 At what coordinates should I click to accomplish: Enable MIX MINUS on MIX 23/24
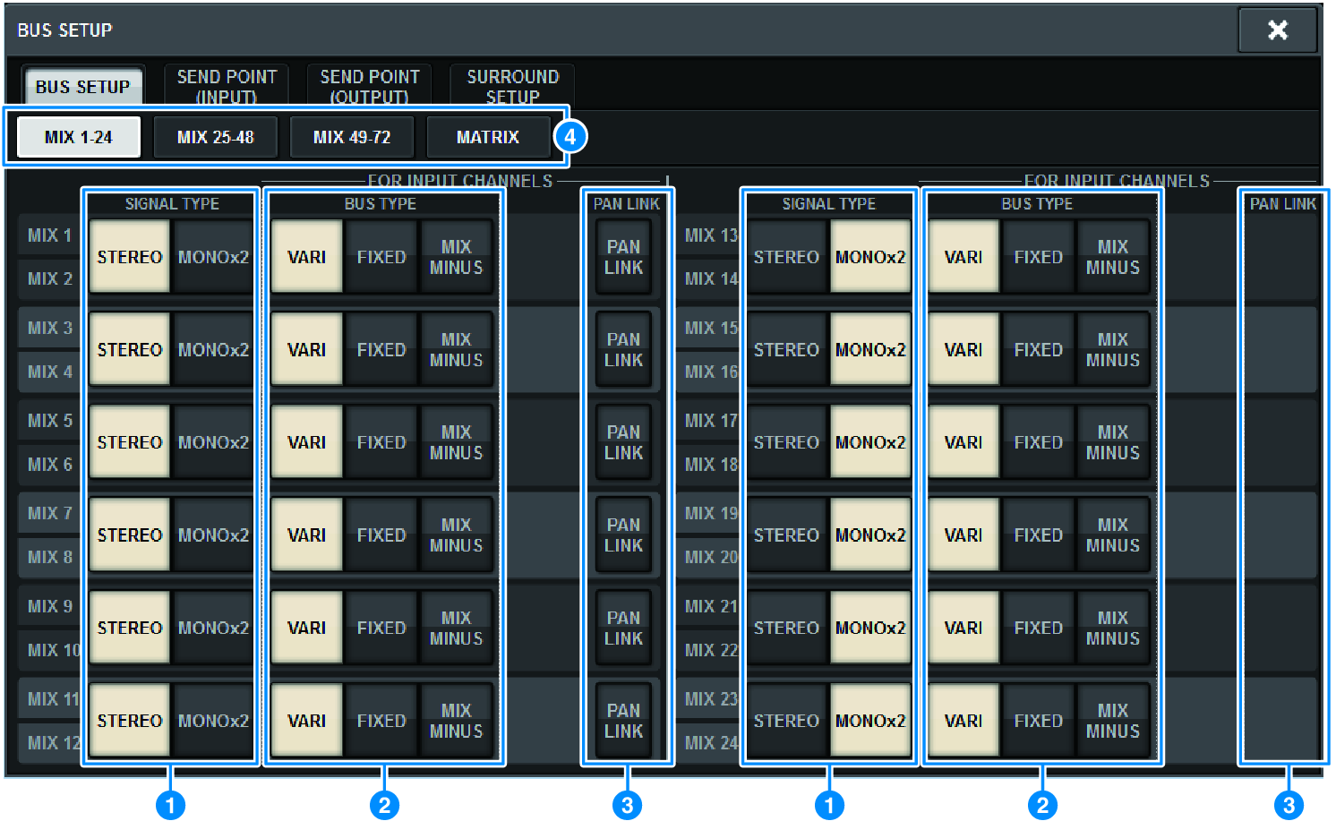(x=1112, y=719)
